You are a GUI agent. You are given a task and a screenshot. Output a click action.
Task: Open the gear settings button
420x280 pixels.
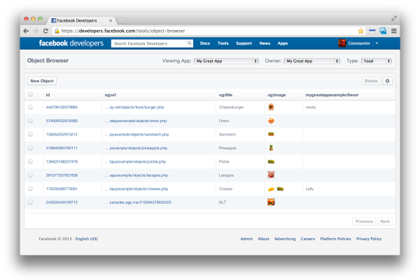387,81
